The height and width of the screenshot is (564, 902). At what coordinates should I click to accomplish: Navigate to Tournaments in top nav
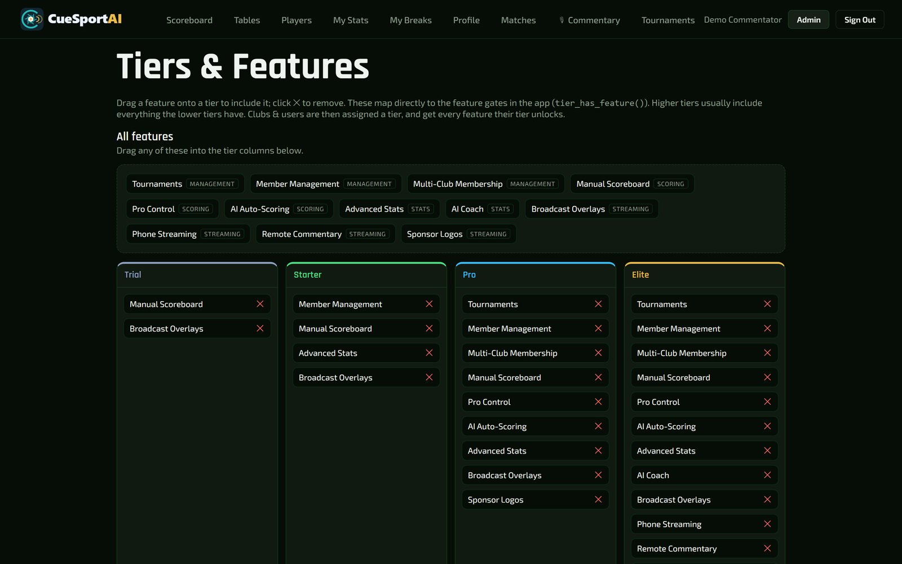click(668, 20)
